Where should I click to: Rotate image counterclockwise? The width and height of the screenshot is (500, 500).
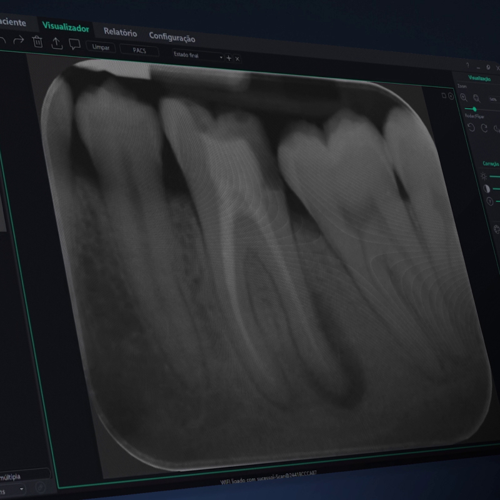[x=471, y=127]
